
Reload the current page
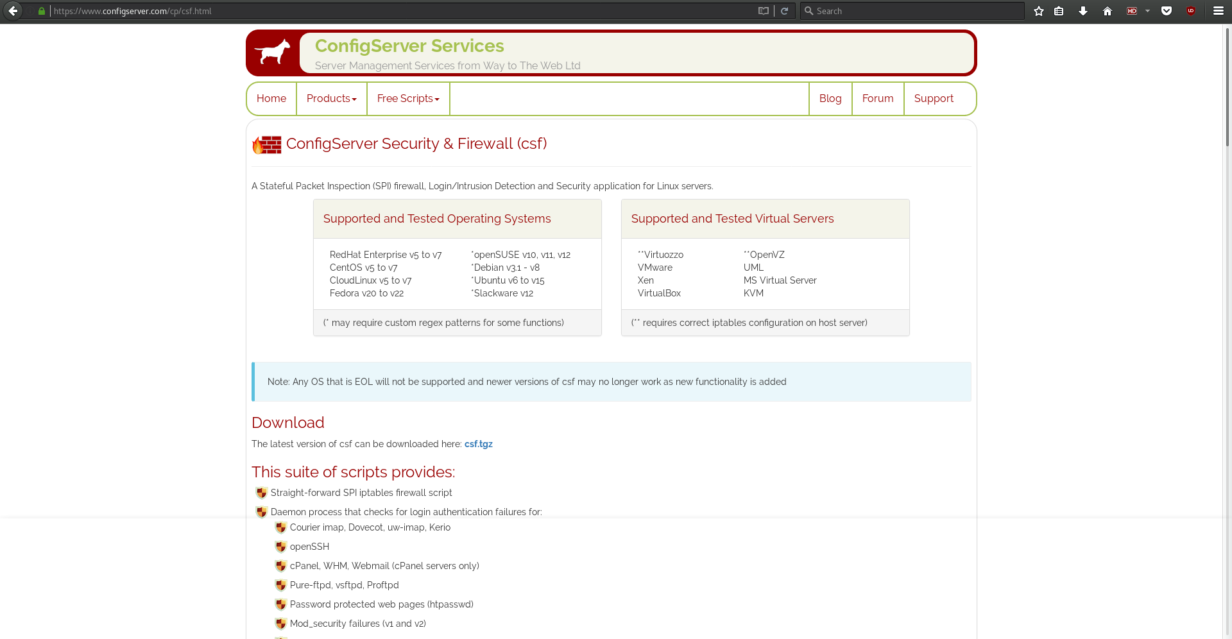coord(784,11)
